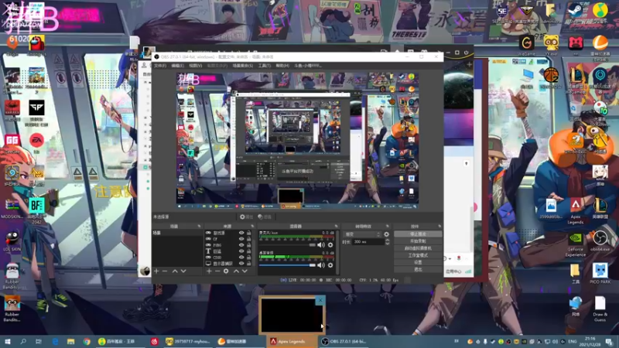619x348 pixels.
Task: Click the Start Recording button
Action: click(418, 241)
